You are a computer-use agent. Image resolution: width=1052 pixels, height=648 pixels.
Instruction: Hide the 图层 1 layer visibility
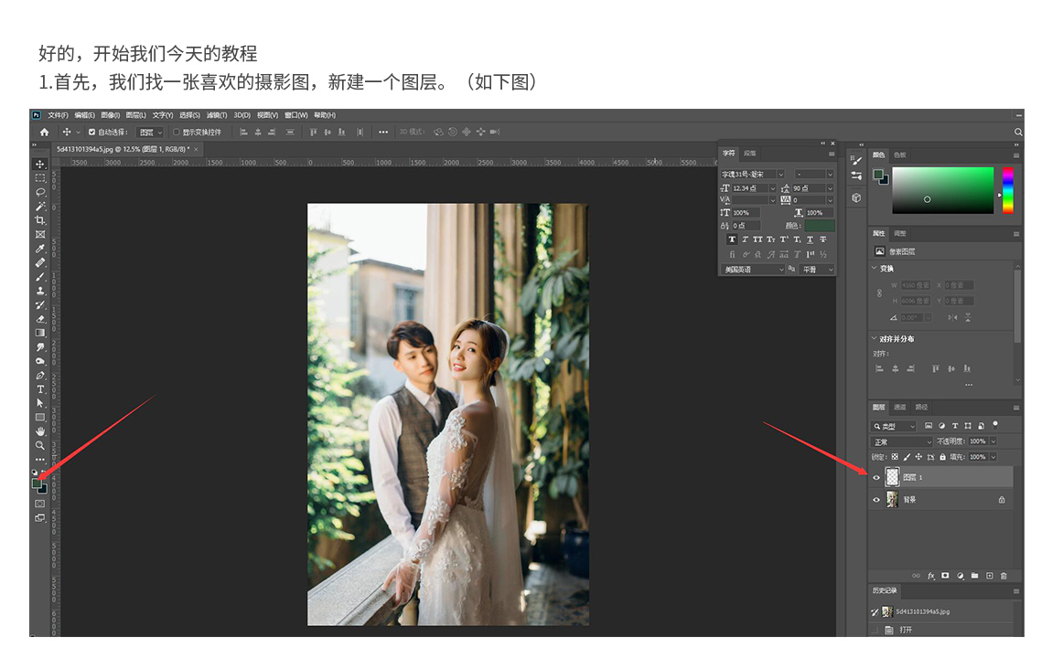click(x=876, y=477)
